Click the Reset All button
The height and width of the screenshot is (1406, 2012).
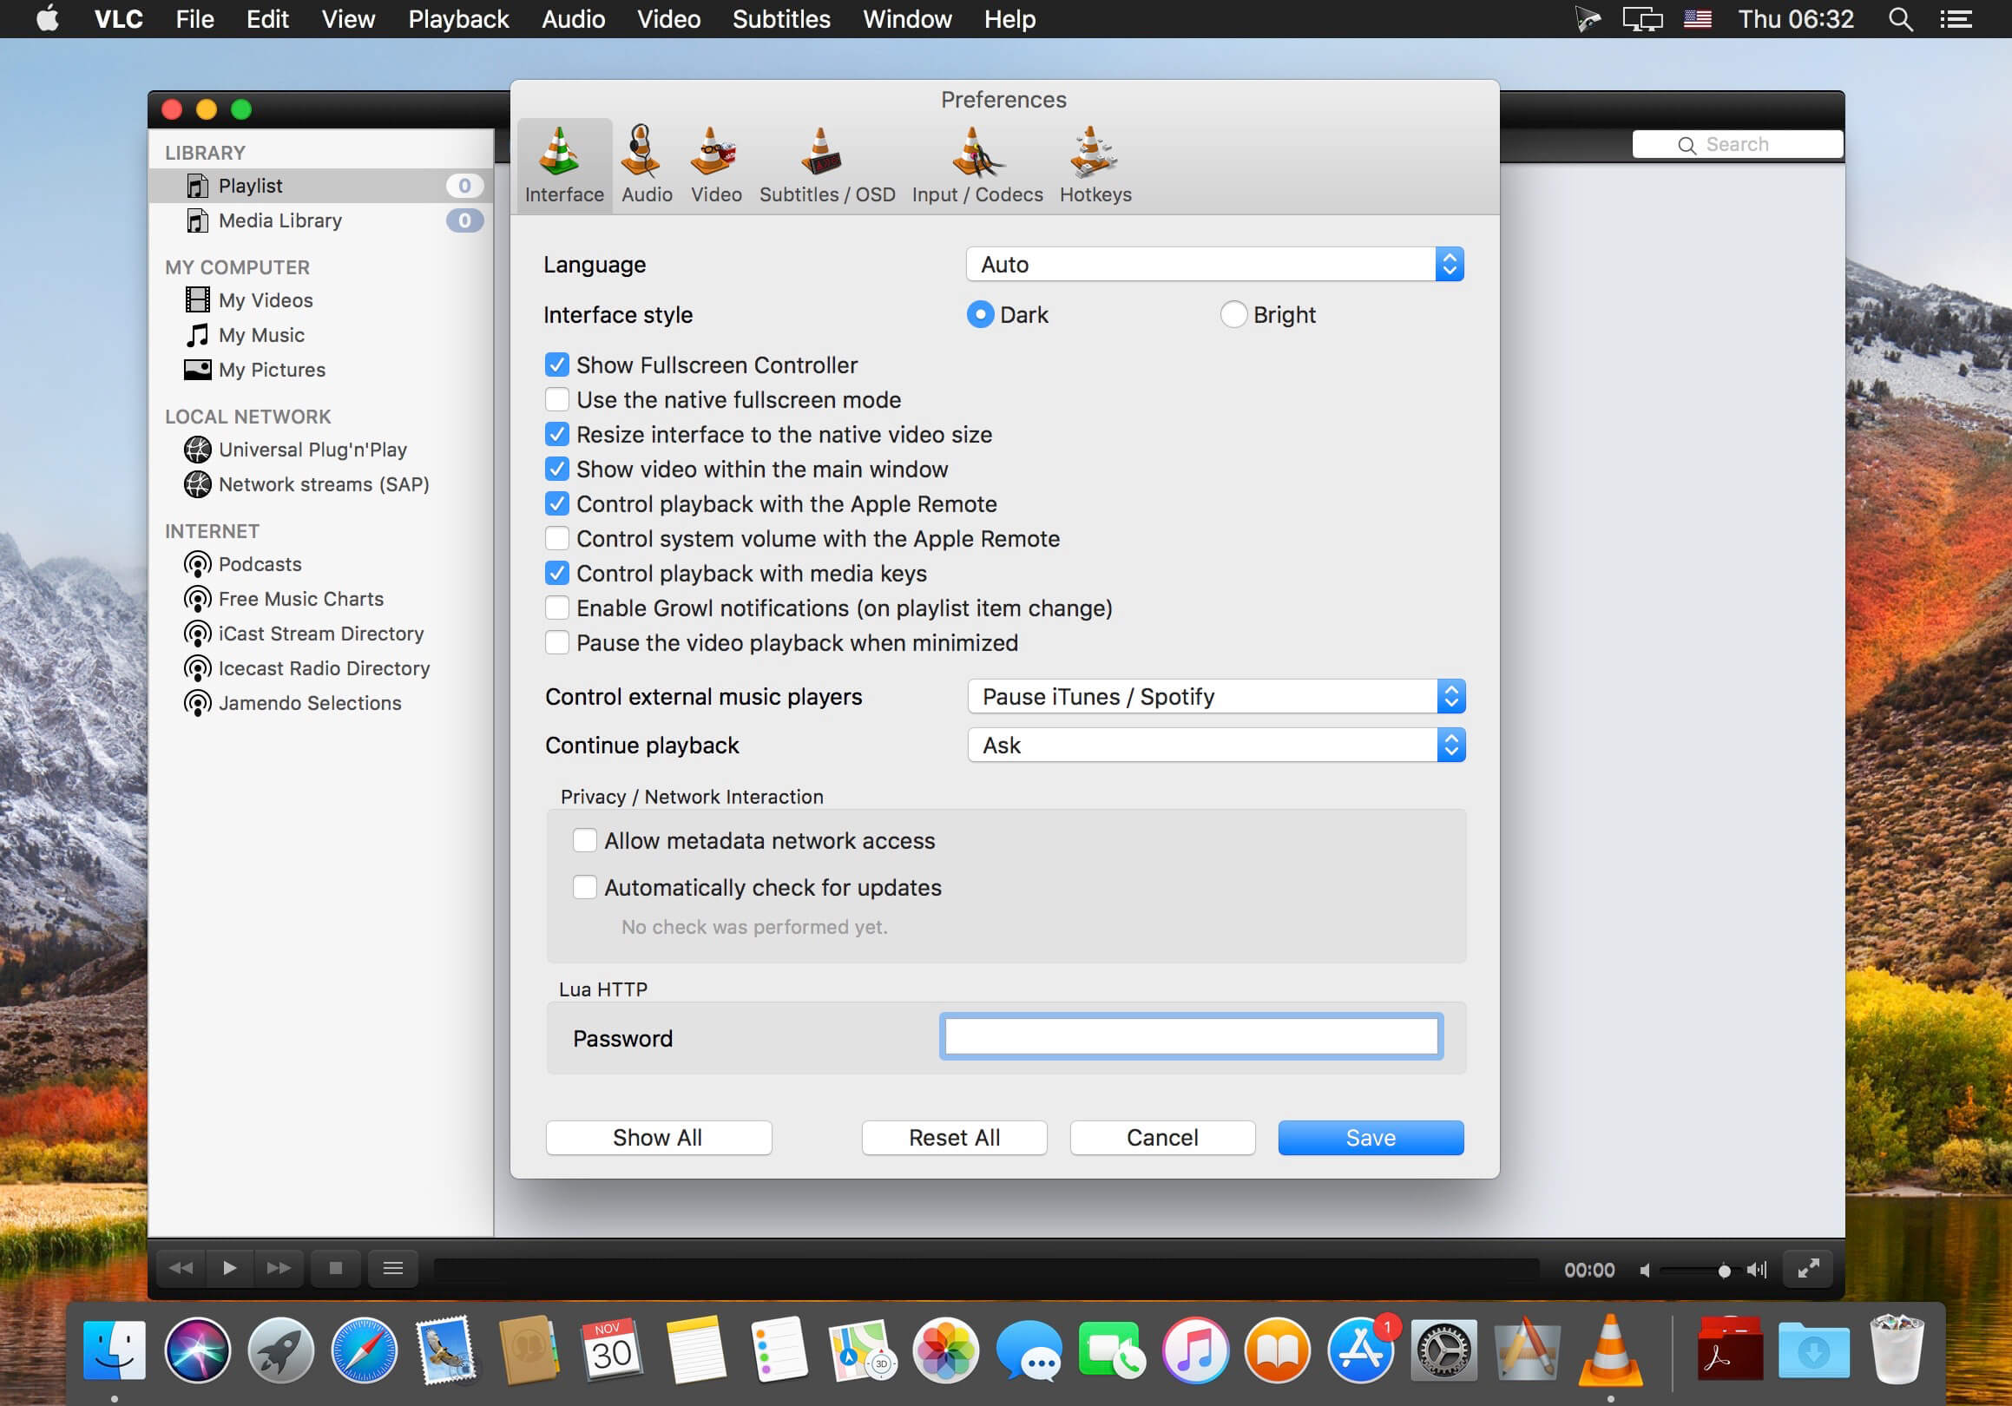954,1137
